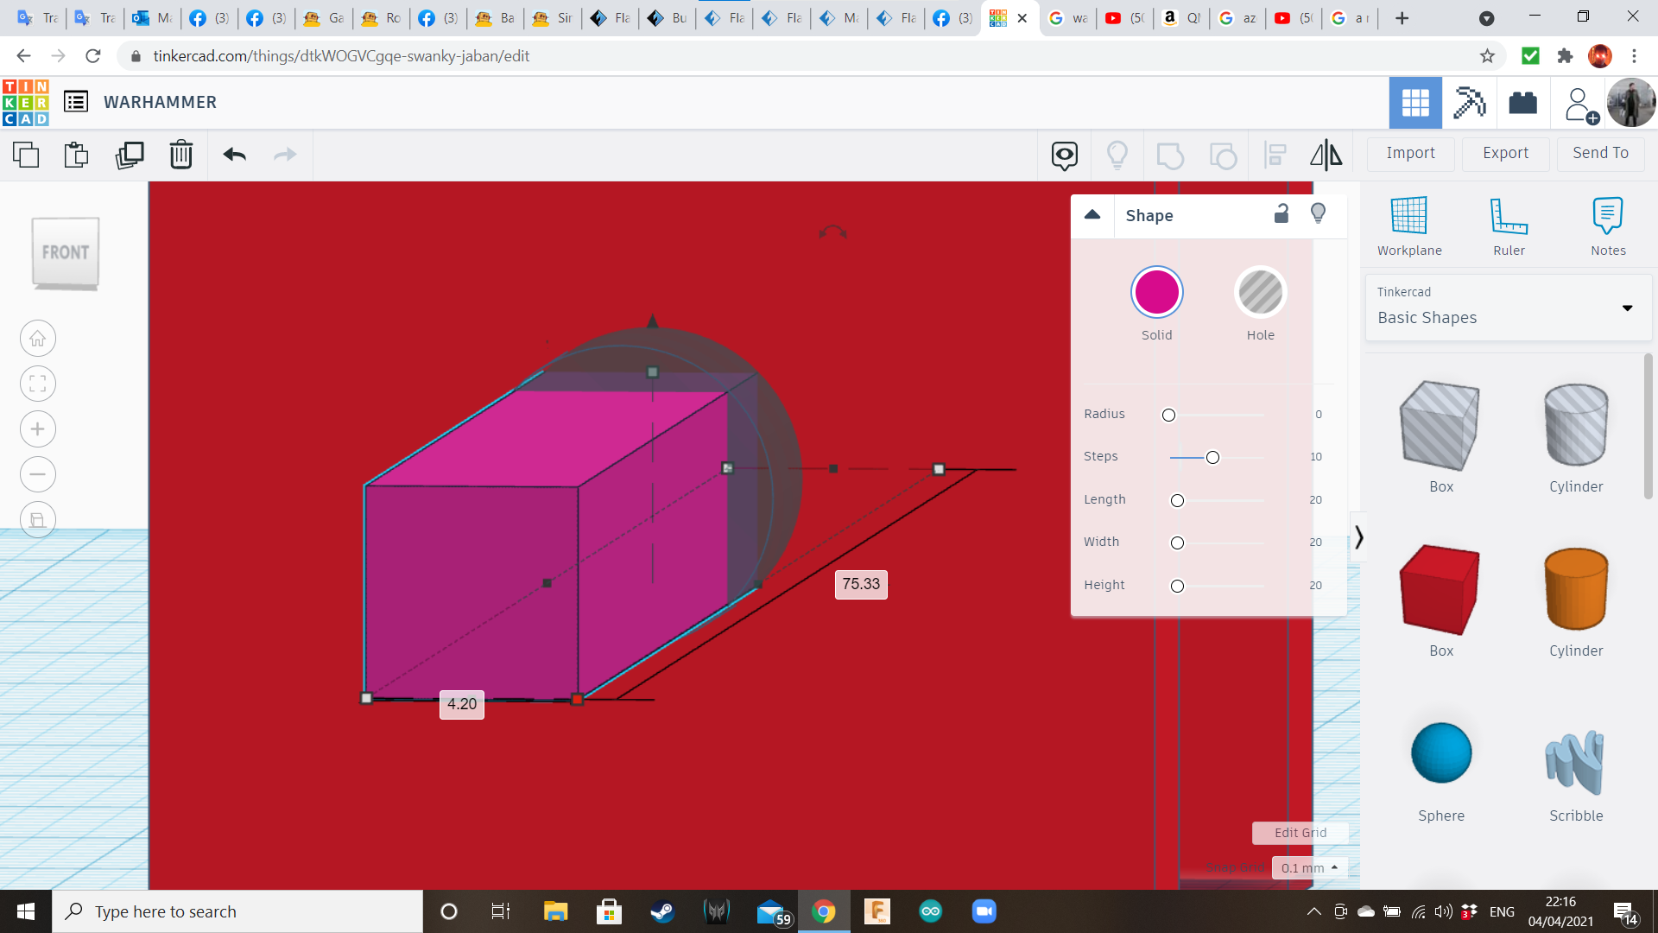The width and height of the screenshot is (1658, 933).
Task: Set the shape to Hole
Action: coord(1260,293)
